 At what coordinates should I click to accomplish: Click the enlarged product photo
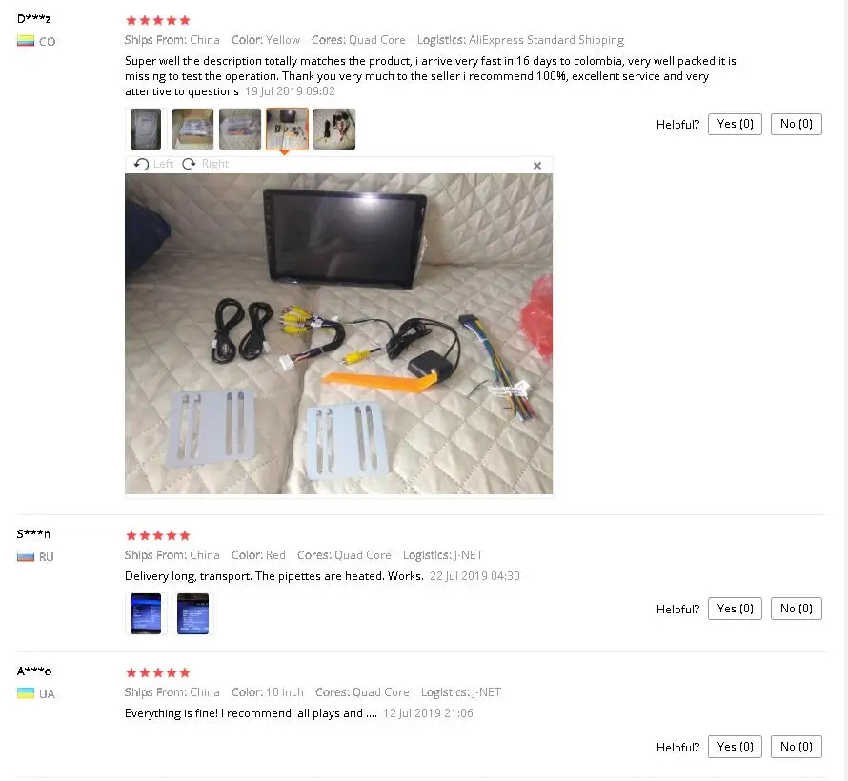(338, 333)
